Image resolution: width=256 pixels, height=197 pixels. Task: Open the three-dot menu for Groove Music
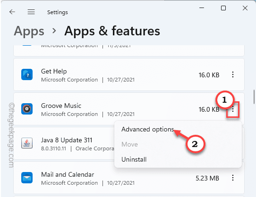233,109
